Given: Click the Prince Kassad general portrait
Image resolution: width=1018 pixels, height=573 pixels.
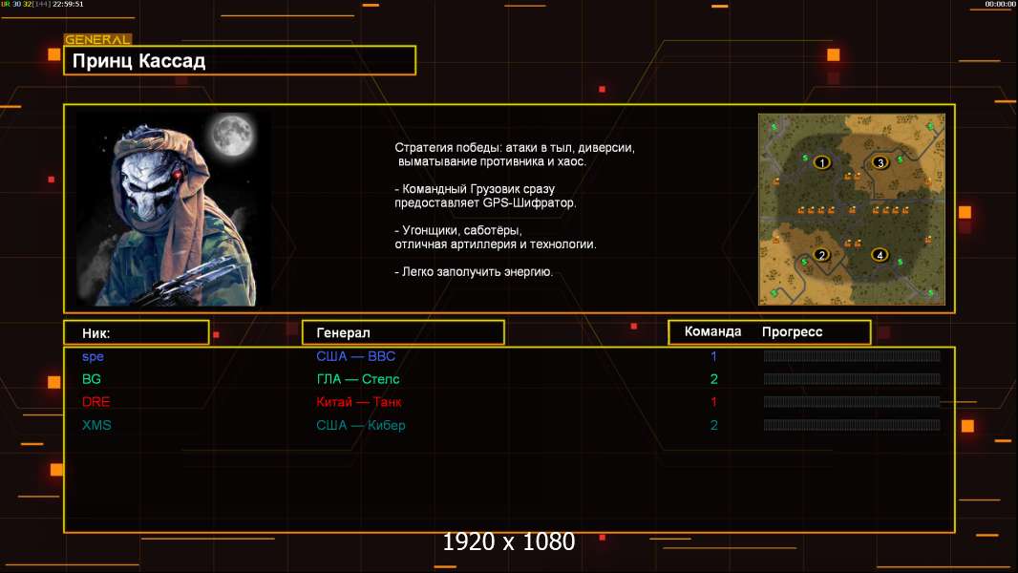Looking at the screenshot, I should click(174, 209).
